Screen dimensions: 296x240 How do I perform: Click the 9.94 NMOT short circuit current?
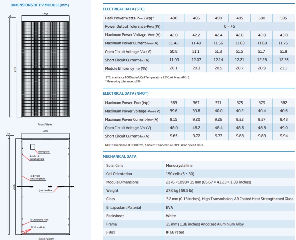[x=284, y=136]
